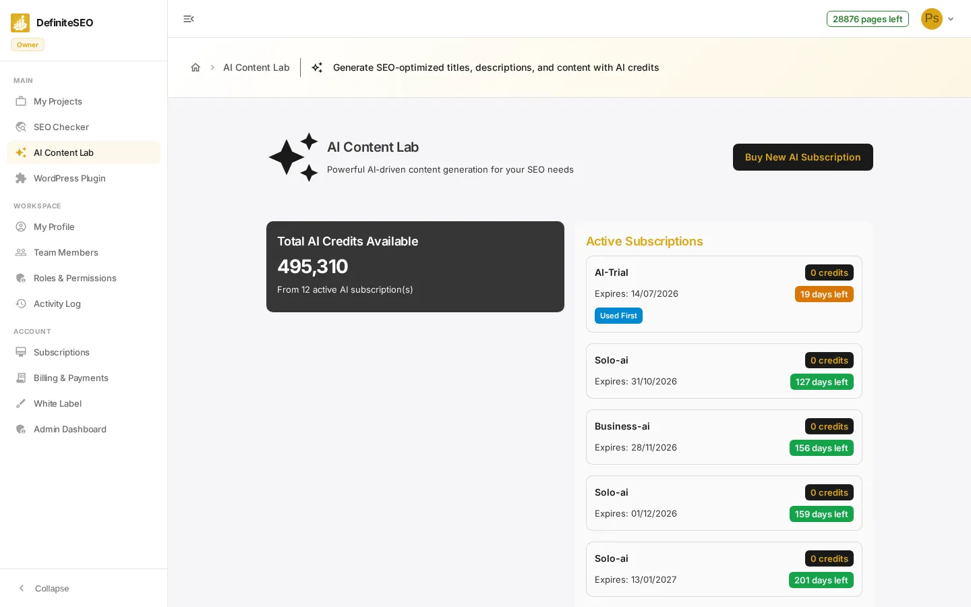Click the large AI Content Lab stars icon

293,157
